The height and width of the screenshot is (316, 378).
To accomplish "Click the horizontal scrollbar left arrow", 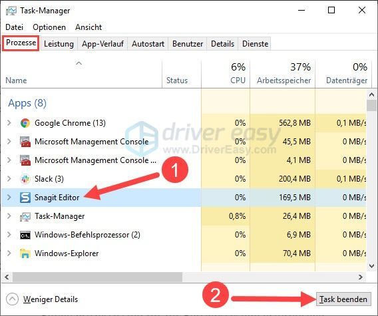I will 7,277.
